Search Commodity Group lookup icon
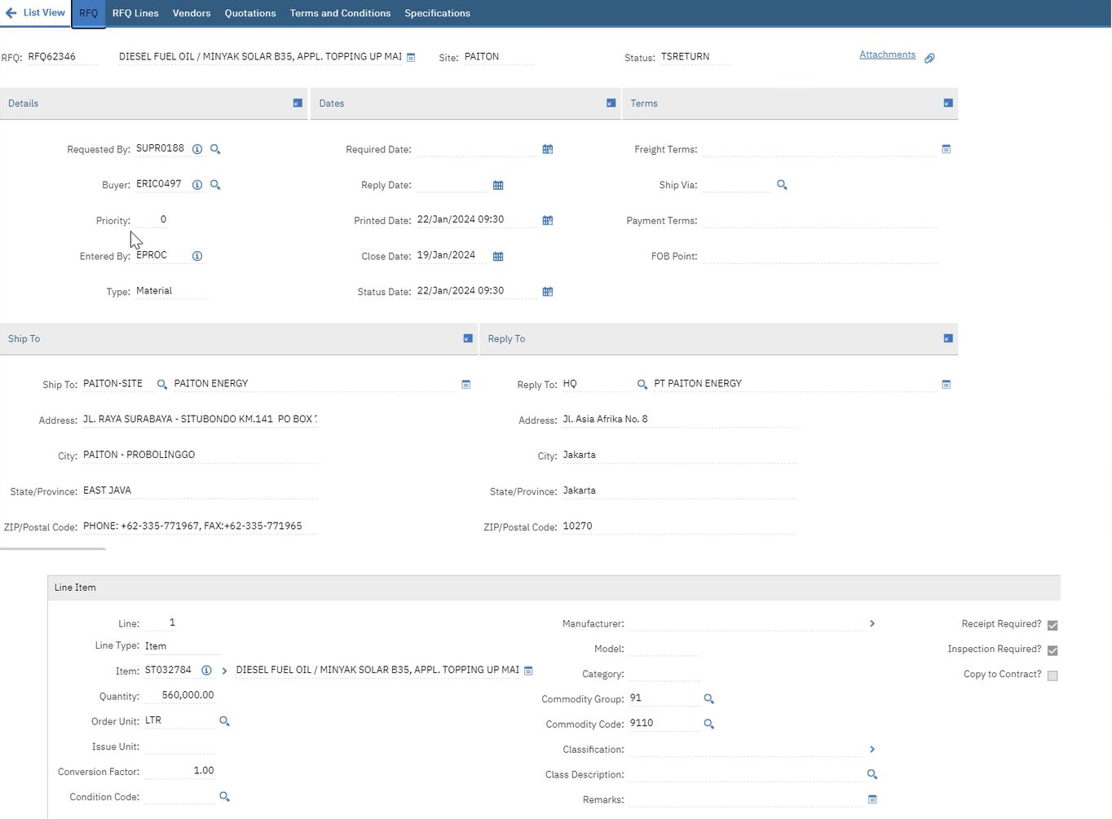The width and height of the screenshot is (1112, 819). [708, 699]
